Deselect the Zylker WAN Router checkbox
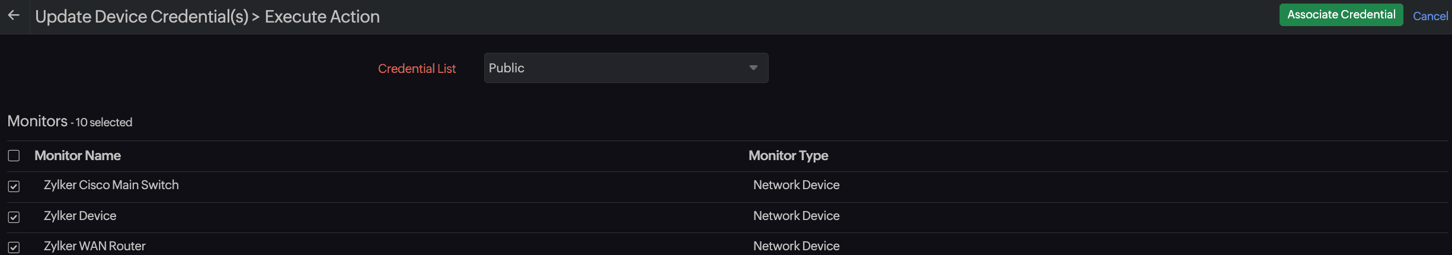 [x=14, y=247]
